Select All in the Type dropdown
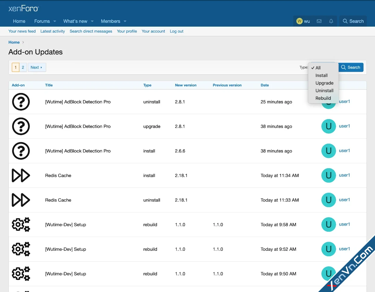This screenshot has height=292, width=375. pos(323,68)
